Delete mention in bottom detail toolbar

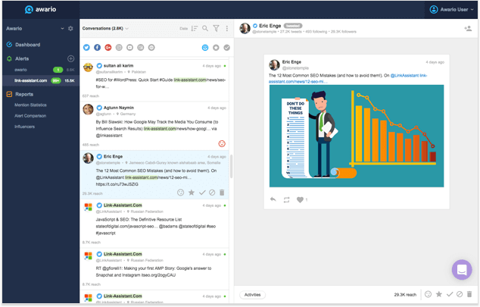tap(469, 294)
